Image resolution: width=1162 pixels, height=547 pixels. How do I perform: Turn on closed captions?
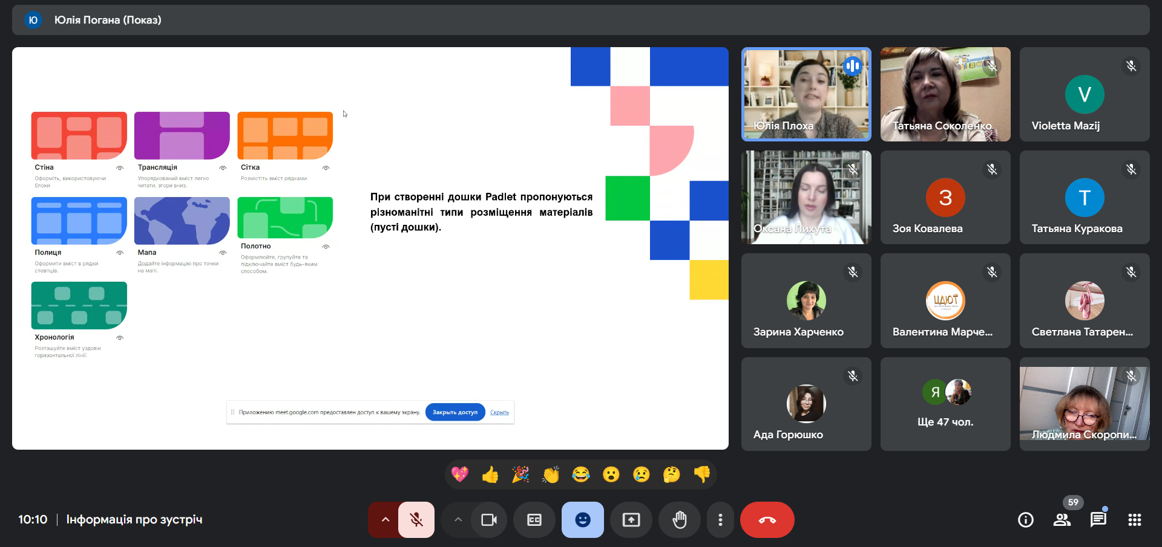pos(534,520)
